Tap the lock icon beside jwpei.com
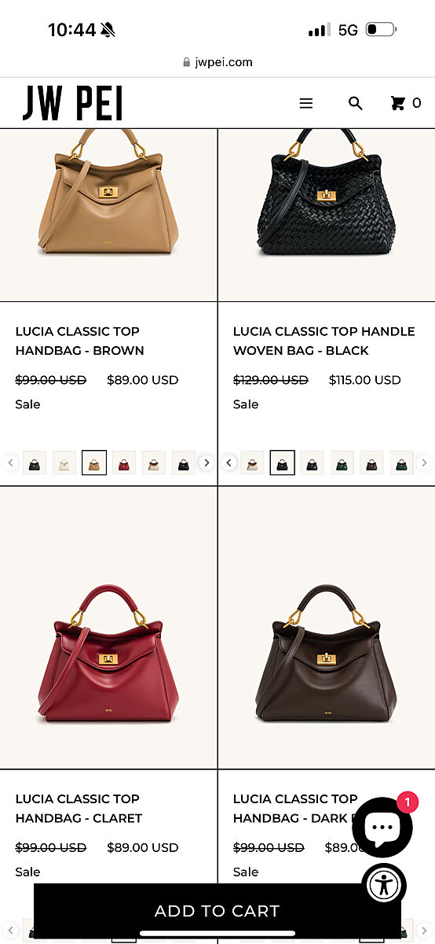Image resolution: width=435 pixels, height=944 pixels. point(186,62)
